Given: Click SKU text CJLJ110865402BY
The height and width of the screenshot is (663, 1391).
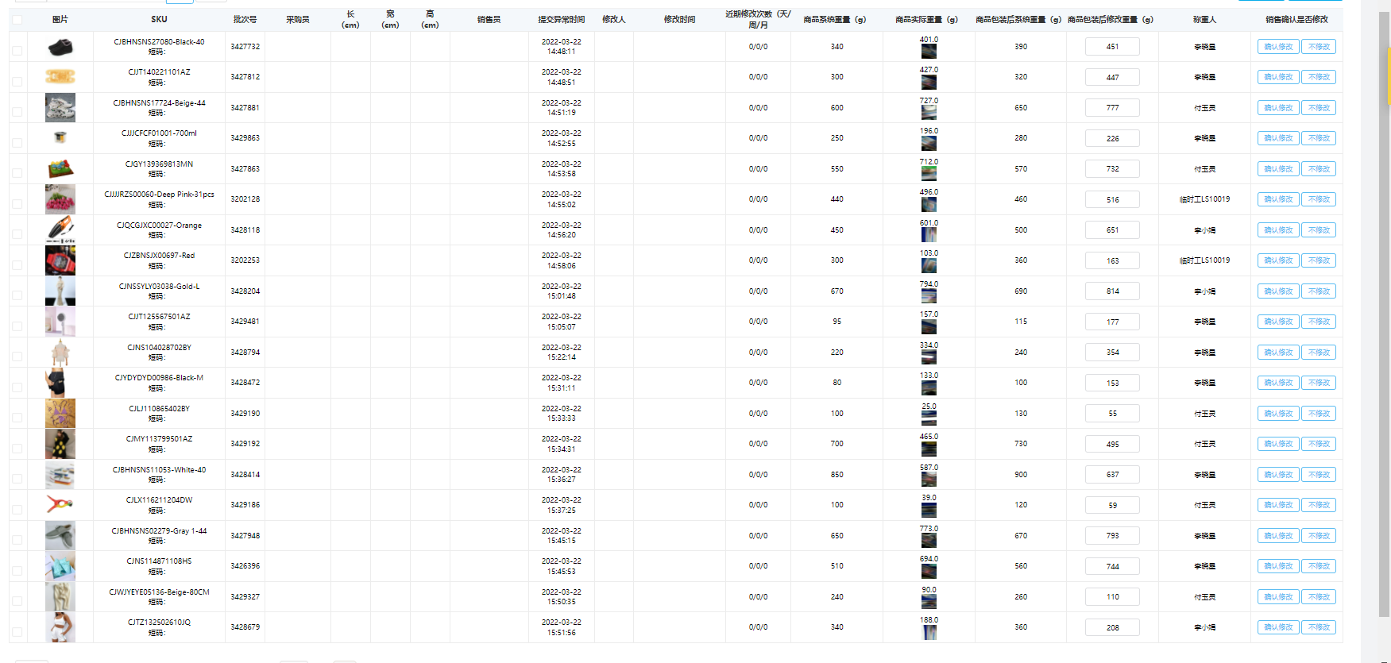Looking at the screenshot, I should (x=159, y=409).
